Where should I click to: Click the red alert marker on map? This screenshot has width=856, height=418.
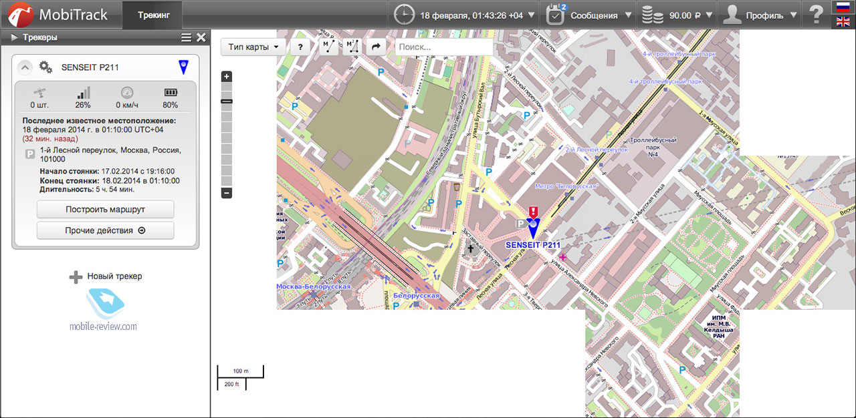tap(533, 212)
